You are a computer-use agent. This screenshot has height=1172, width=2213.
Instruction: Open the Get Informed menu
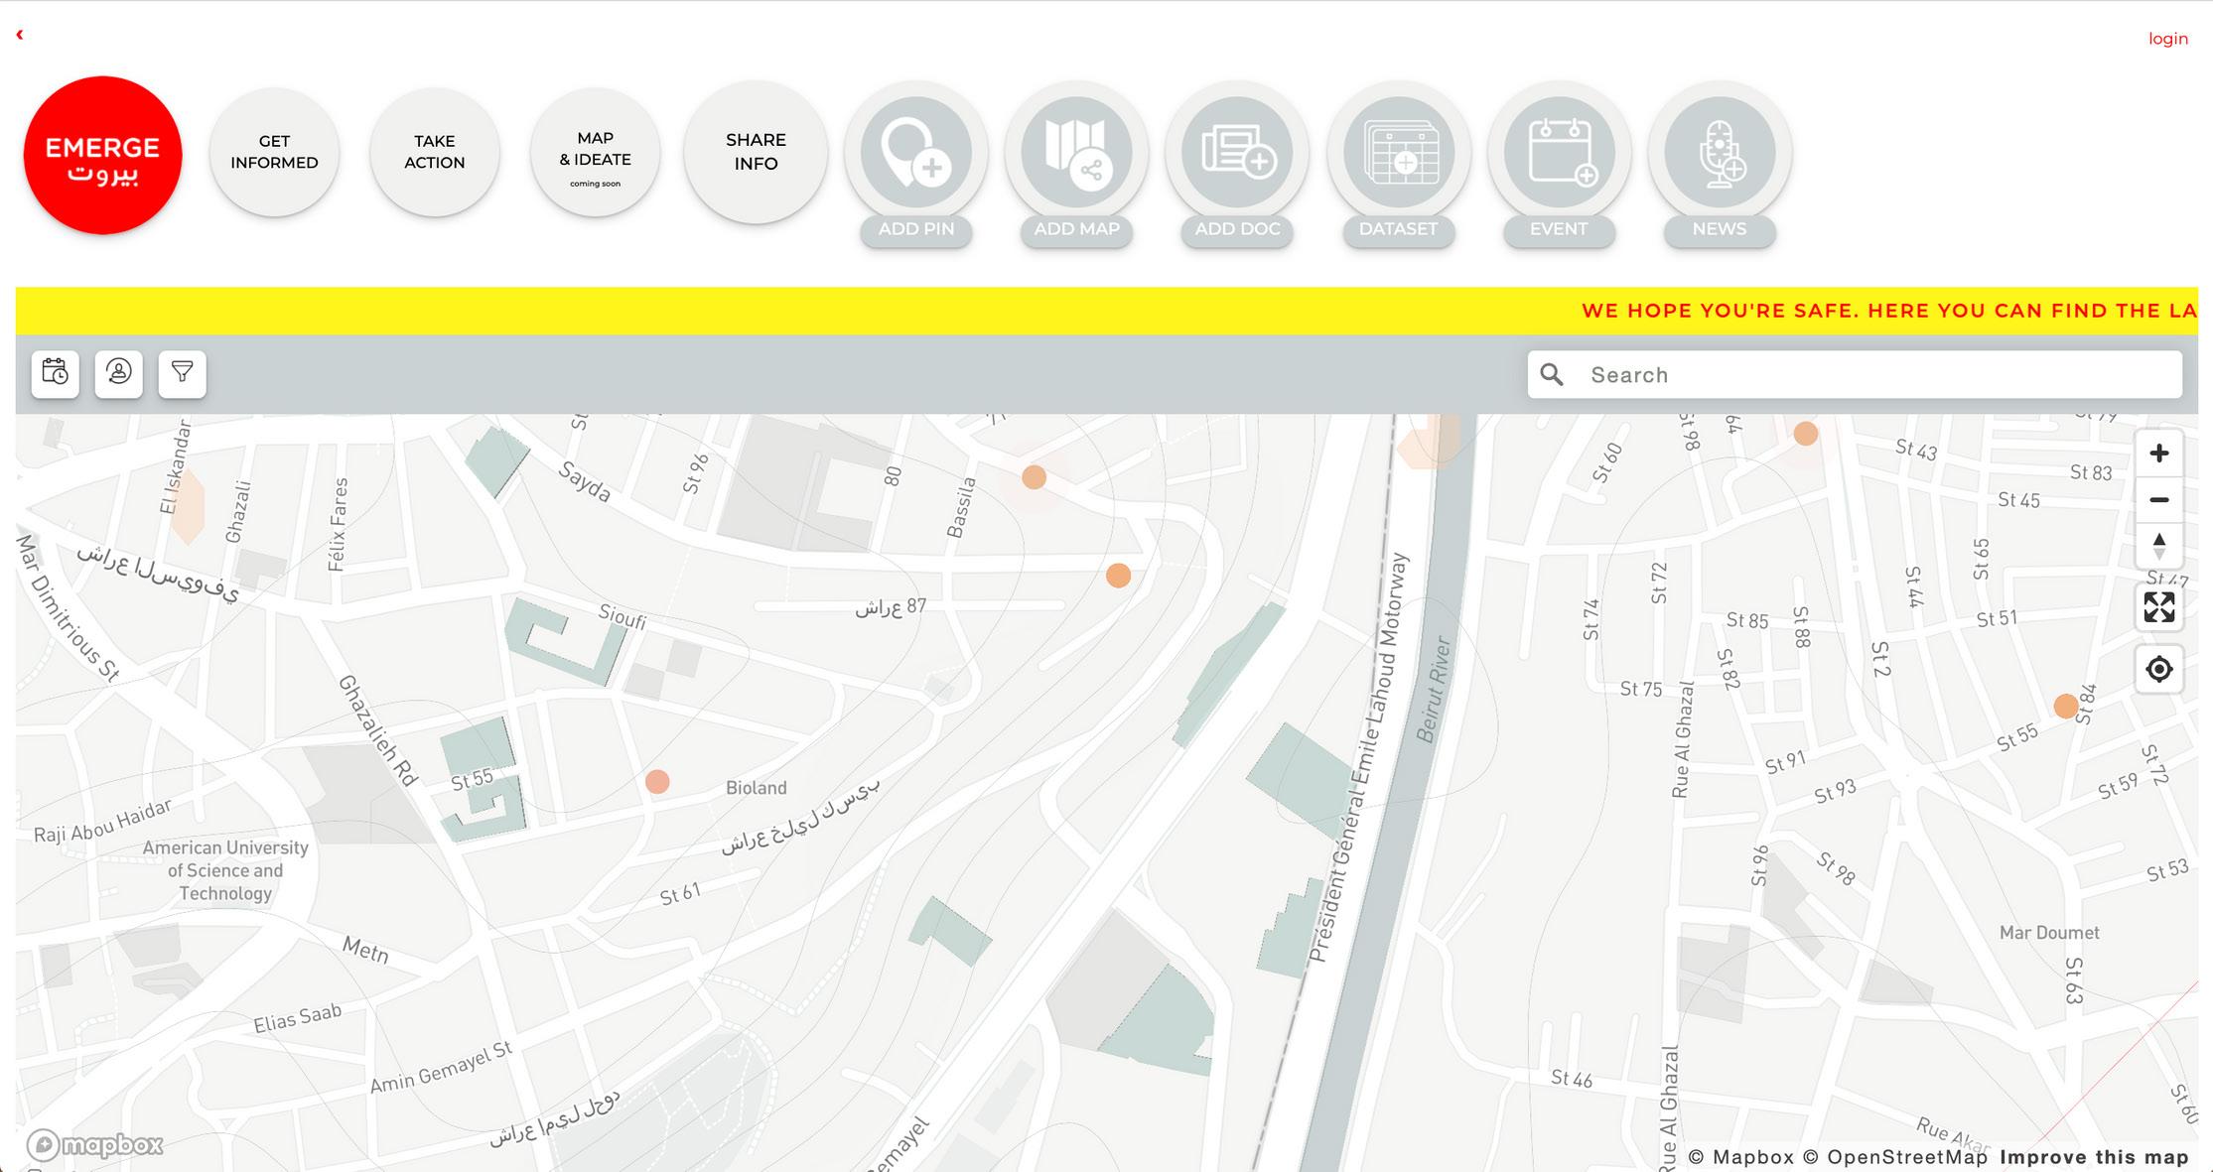point(274,152)
